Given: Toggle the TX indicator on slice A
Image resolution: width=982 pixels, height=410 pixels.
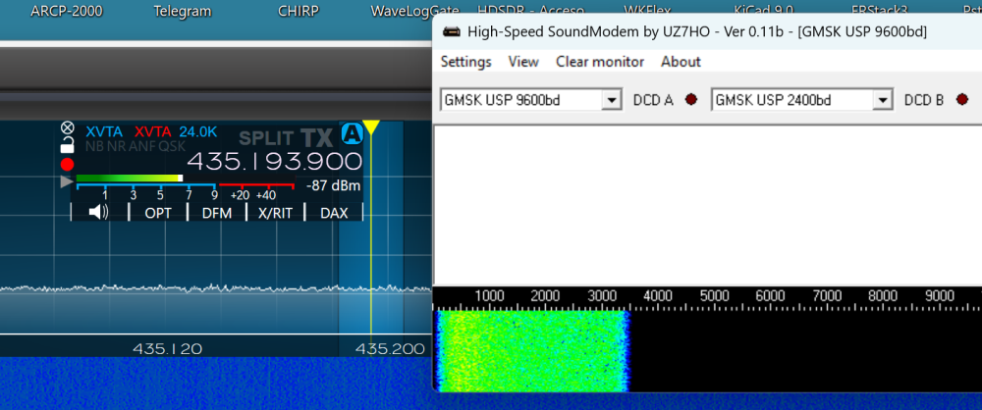Looking at the screenshot, I should [317, 137].
